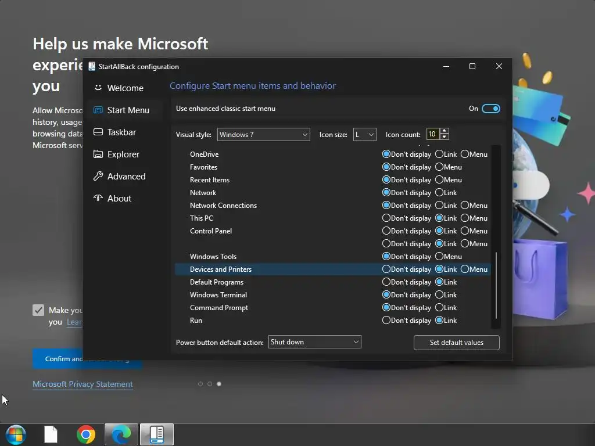The image size is (595, 446).
Task: Click the About icon in sidebar
Action: [x=98, y=198]
